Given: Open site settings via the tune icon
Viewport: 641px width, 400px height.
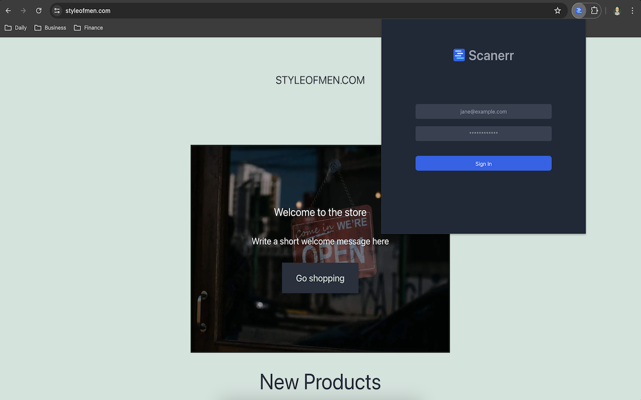Looking at the screenshot, I should pyautogui.click(x=56, y=10).
